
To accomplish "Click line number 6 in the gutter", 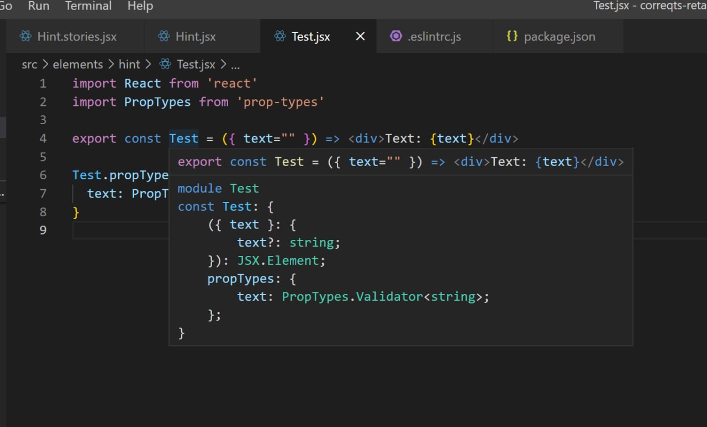I will pyautogui.click(x=43, y=175).
